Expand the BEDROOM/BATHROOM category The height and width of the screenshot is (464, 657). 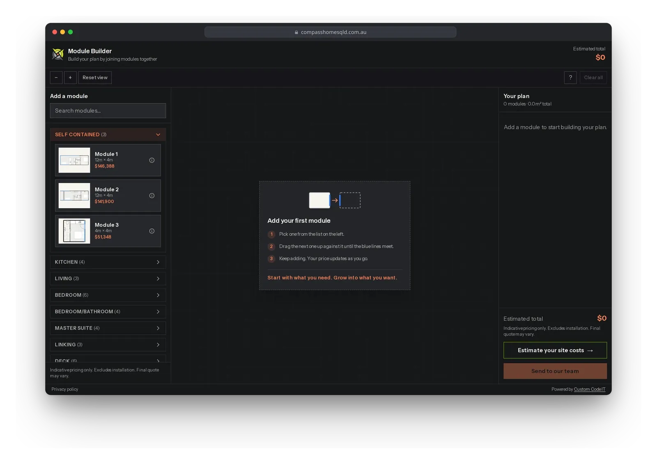coord(108,312)
